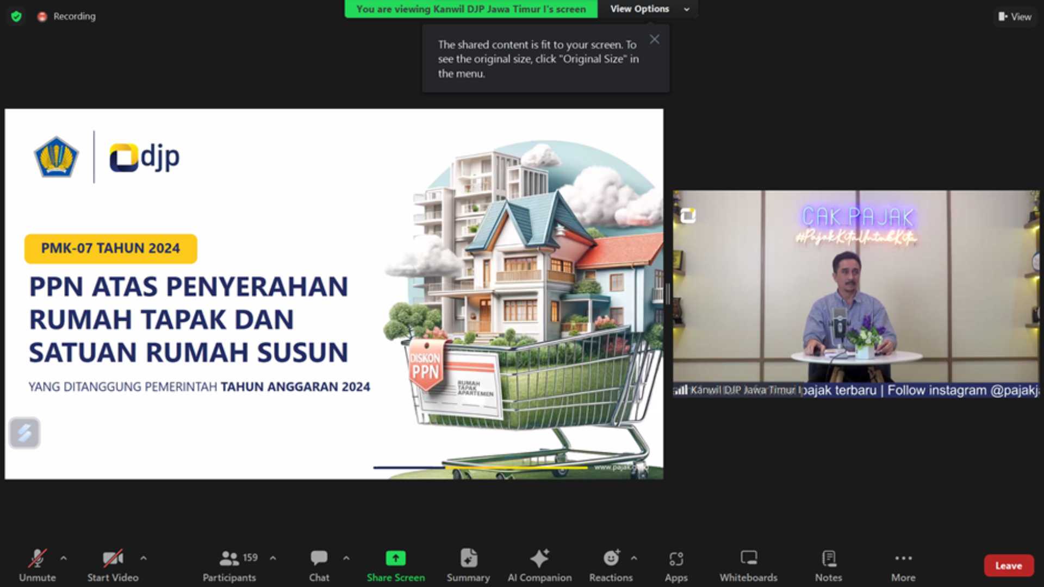This screenshot has height=587, width=1044.
Task: Click the red Leave button
Action: coord(1008,565)
